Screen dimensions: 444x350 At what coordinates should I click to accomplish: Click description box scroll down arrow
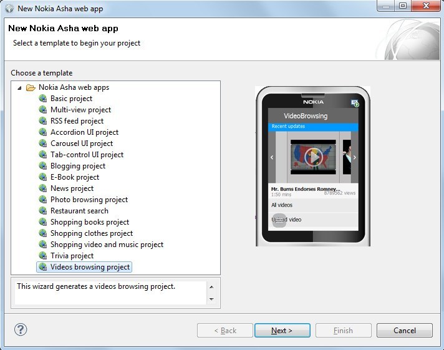[211, 299]
